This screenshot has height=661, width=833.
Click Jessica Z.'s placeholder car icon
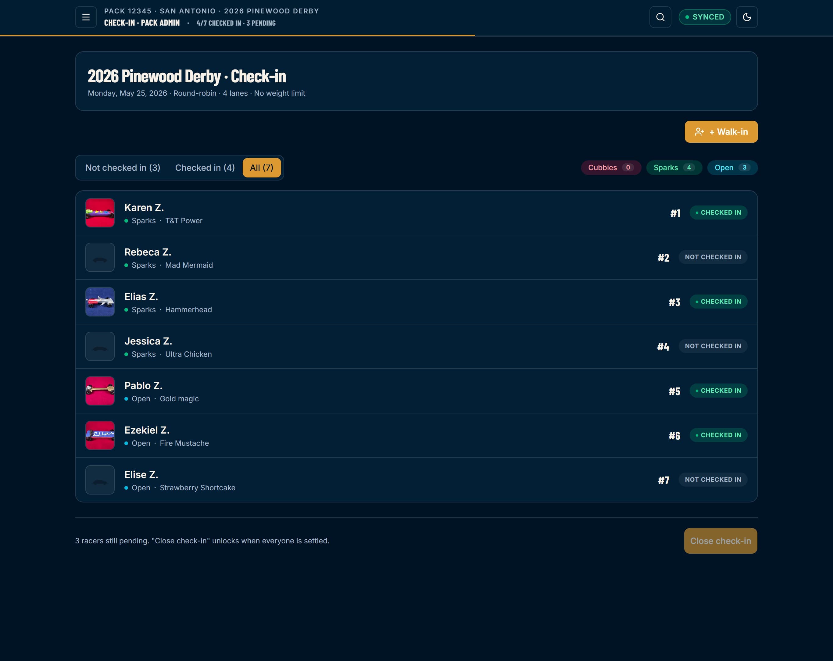[x=100, y=346]
